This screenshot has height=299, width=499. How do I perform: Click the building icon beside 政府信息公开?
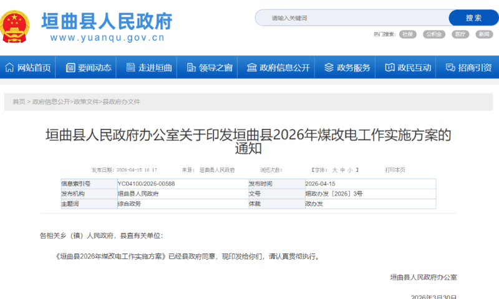pos(251,67)
